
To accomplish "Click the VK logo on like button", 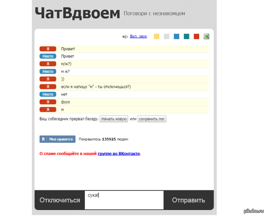I will pos(43,139).
